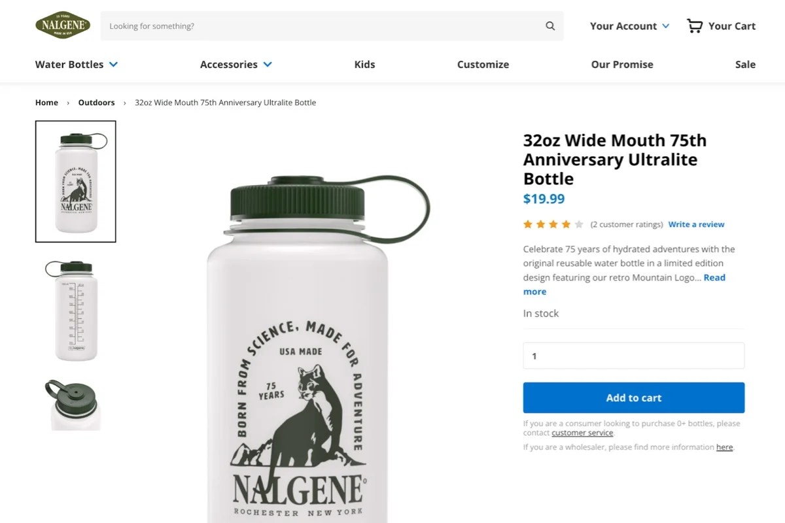Click the fifth rating star

pos(578,224)
